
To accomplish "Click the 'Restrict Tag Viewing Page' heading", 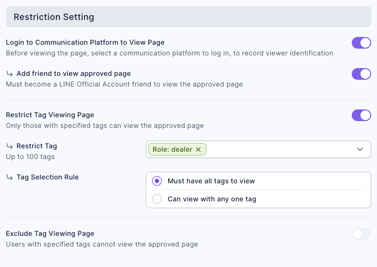I will 50,115.
